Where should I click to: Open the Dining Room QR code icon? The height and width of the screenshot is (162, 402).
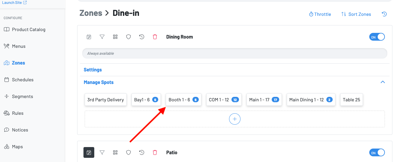tap(115, 37)
